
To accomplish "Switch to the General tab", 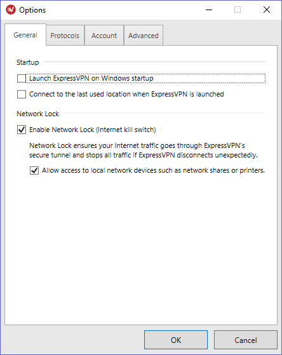I will pos(25,35).
